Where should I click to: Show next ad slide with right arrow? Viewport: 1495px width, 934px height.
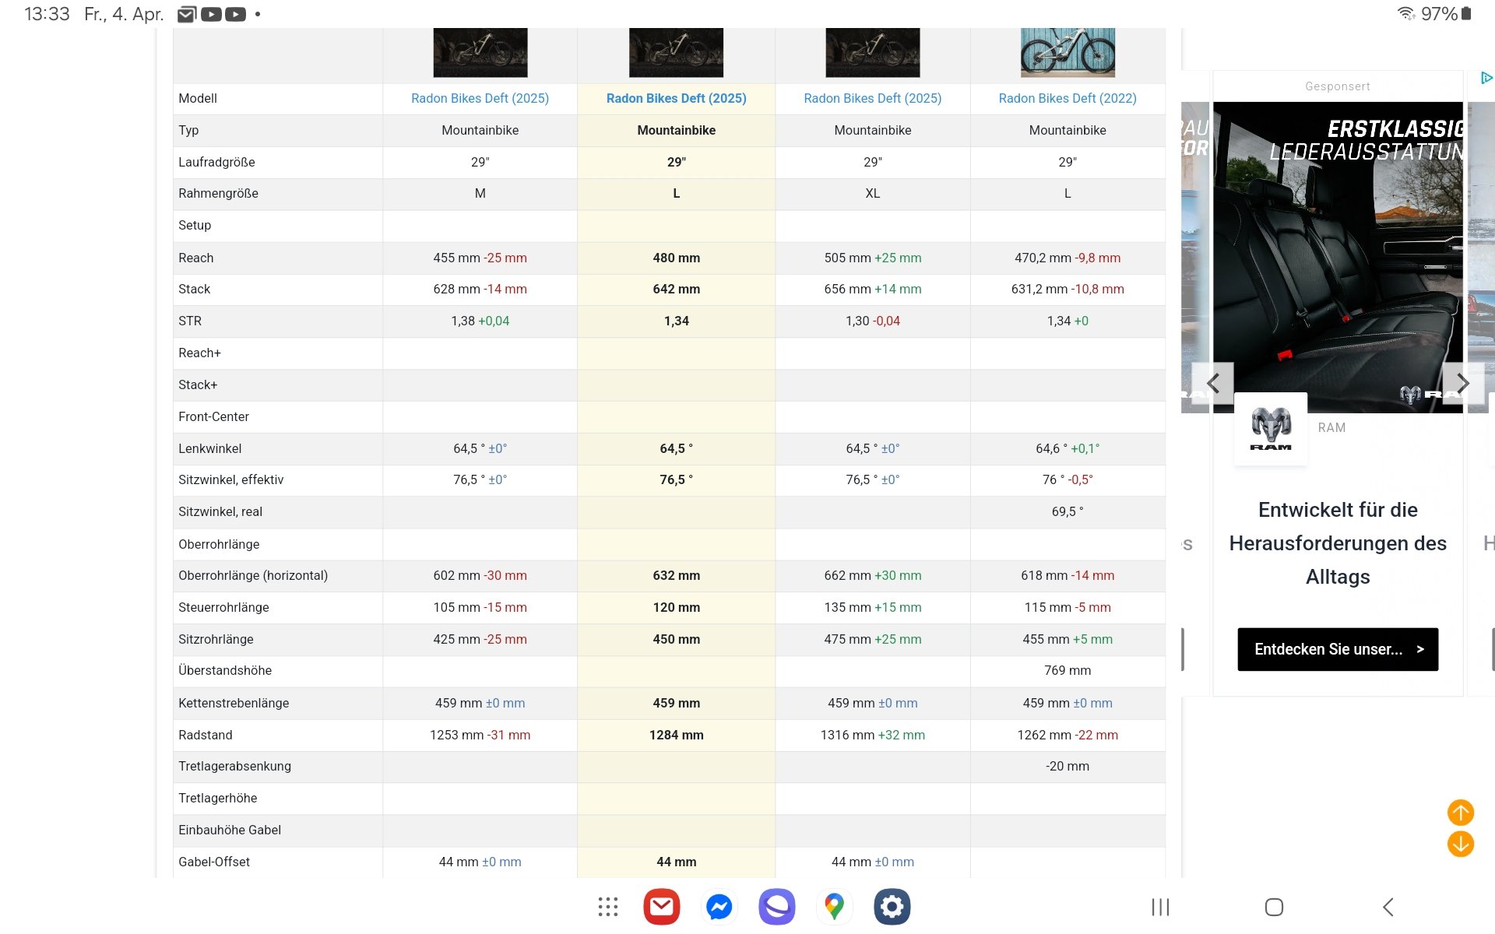click(x=1463, y=383)
